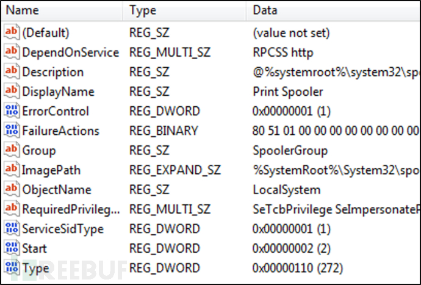Select the FailureActions binary value icon
This screenshot has height=285, width=421.
pos(12,131)
